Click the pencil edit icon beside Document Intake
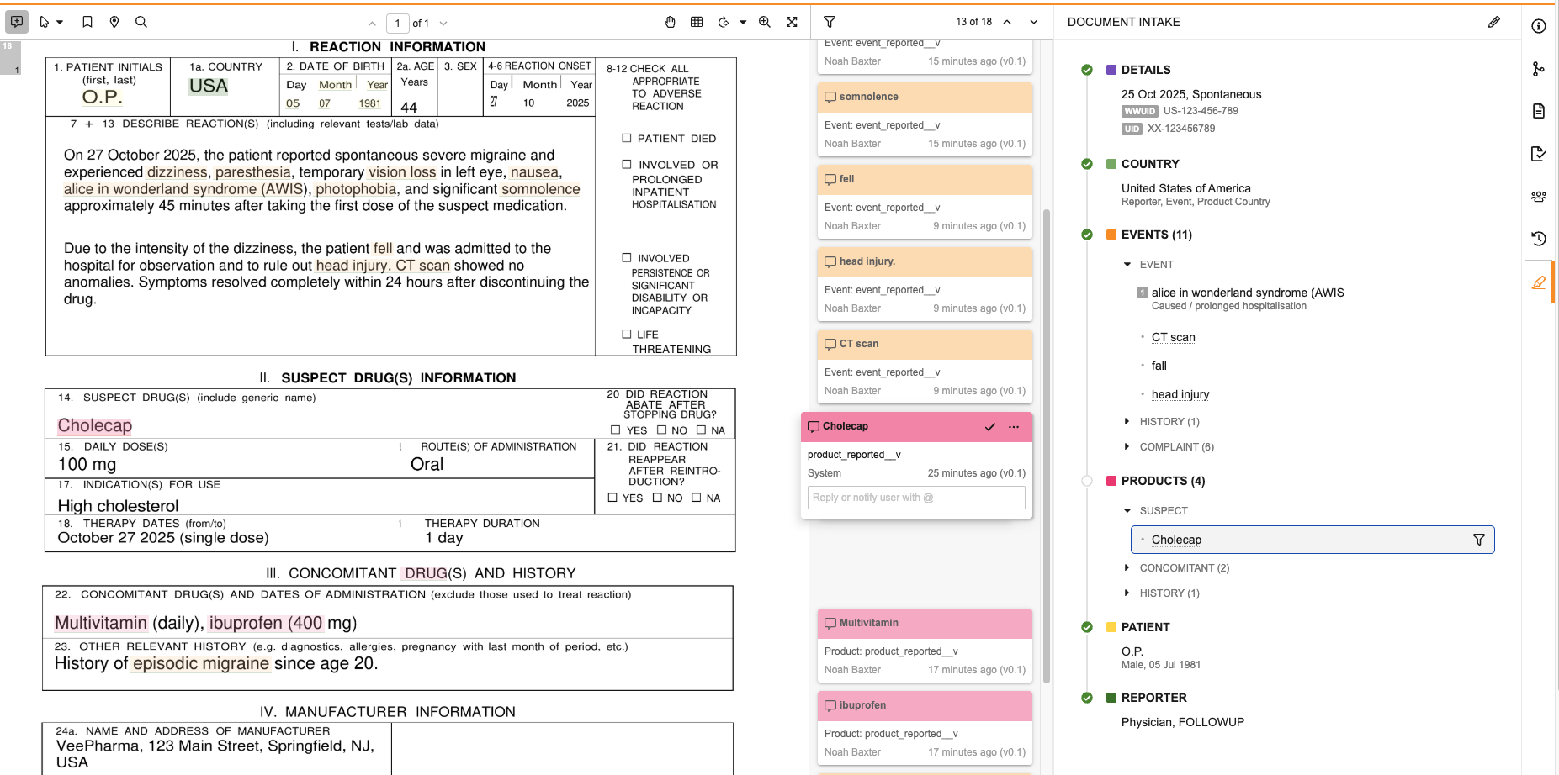Image resolution: width=1559 pixels, height=775 pixels. coord(1493,22)
